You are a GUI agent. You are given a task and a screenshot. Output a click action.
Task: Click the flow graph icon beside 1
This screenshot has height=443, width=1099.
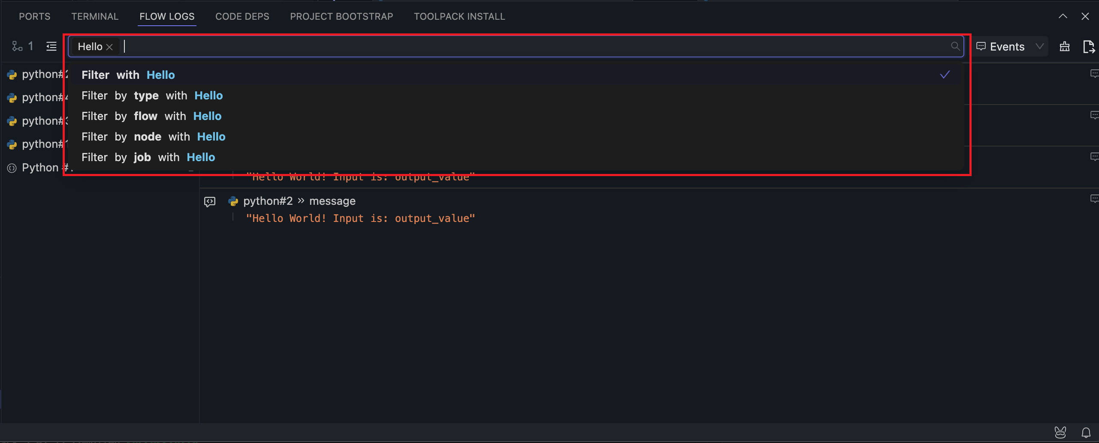[x=17, y=46]
